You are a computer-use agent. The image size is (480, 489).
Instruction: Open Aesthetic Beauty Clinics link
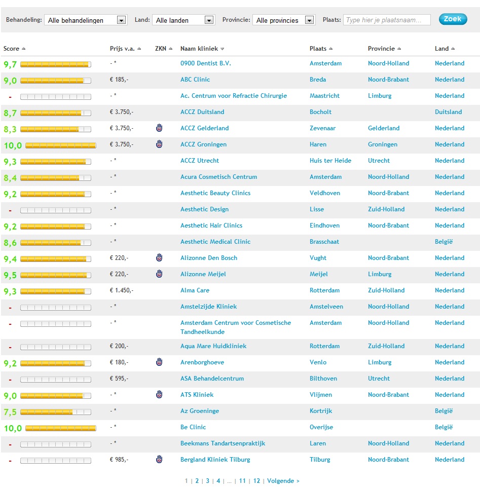(215, 193)
